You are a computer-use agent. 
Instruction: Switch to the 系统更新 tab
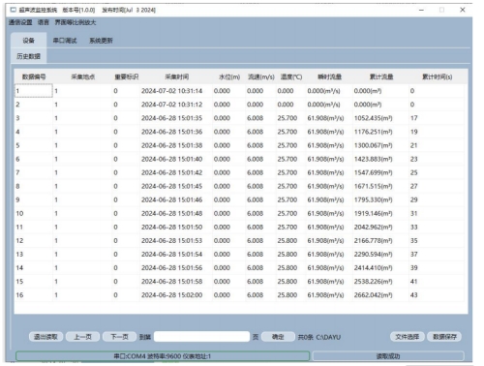[x=101, y=41]
